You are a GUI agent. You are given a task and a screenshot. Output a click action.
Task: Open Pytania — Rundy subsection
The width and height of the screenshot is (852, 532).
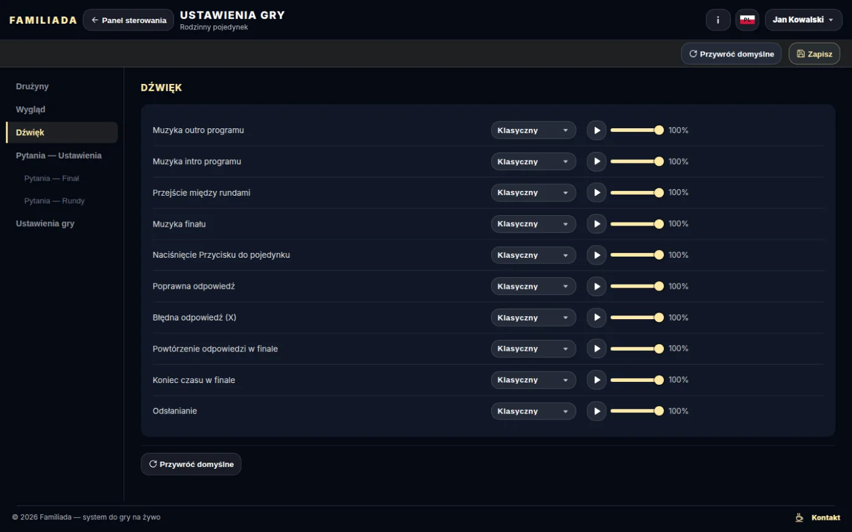point(54,201)
